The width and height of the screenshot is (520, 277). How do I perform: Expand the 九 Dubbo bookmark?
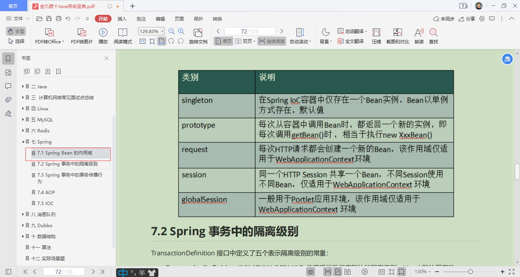pos(23,226)
